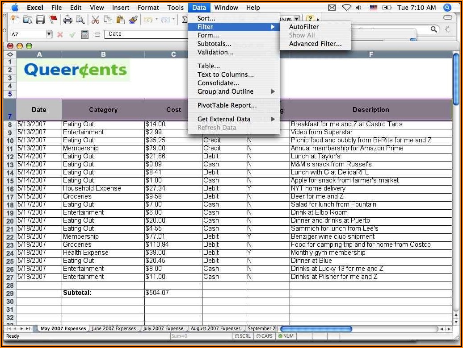
Task: Switch to June 2007 Expenses sheet tab
Action: 114,328
